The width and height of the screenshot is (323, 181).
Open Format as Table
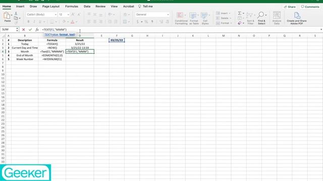tap(194, 18)
